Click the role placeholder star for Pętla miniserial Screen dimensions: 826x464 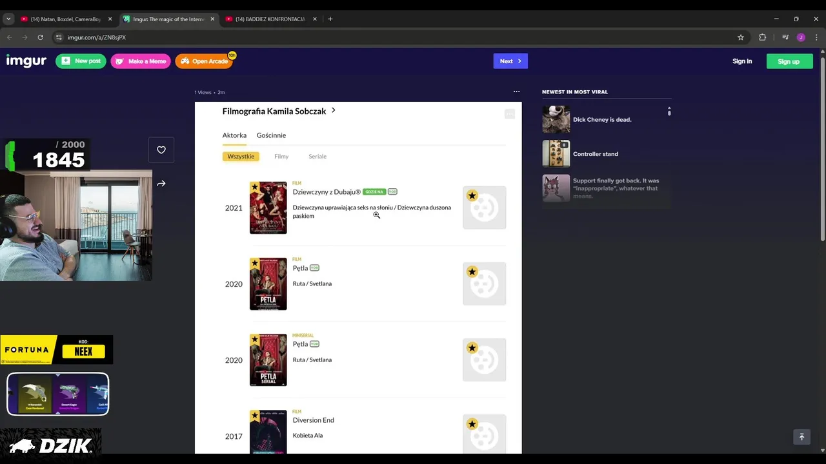point(472,348)
